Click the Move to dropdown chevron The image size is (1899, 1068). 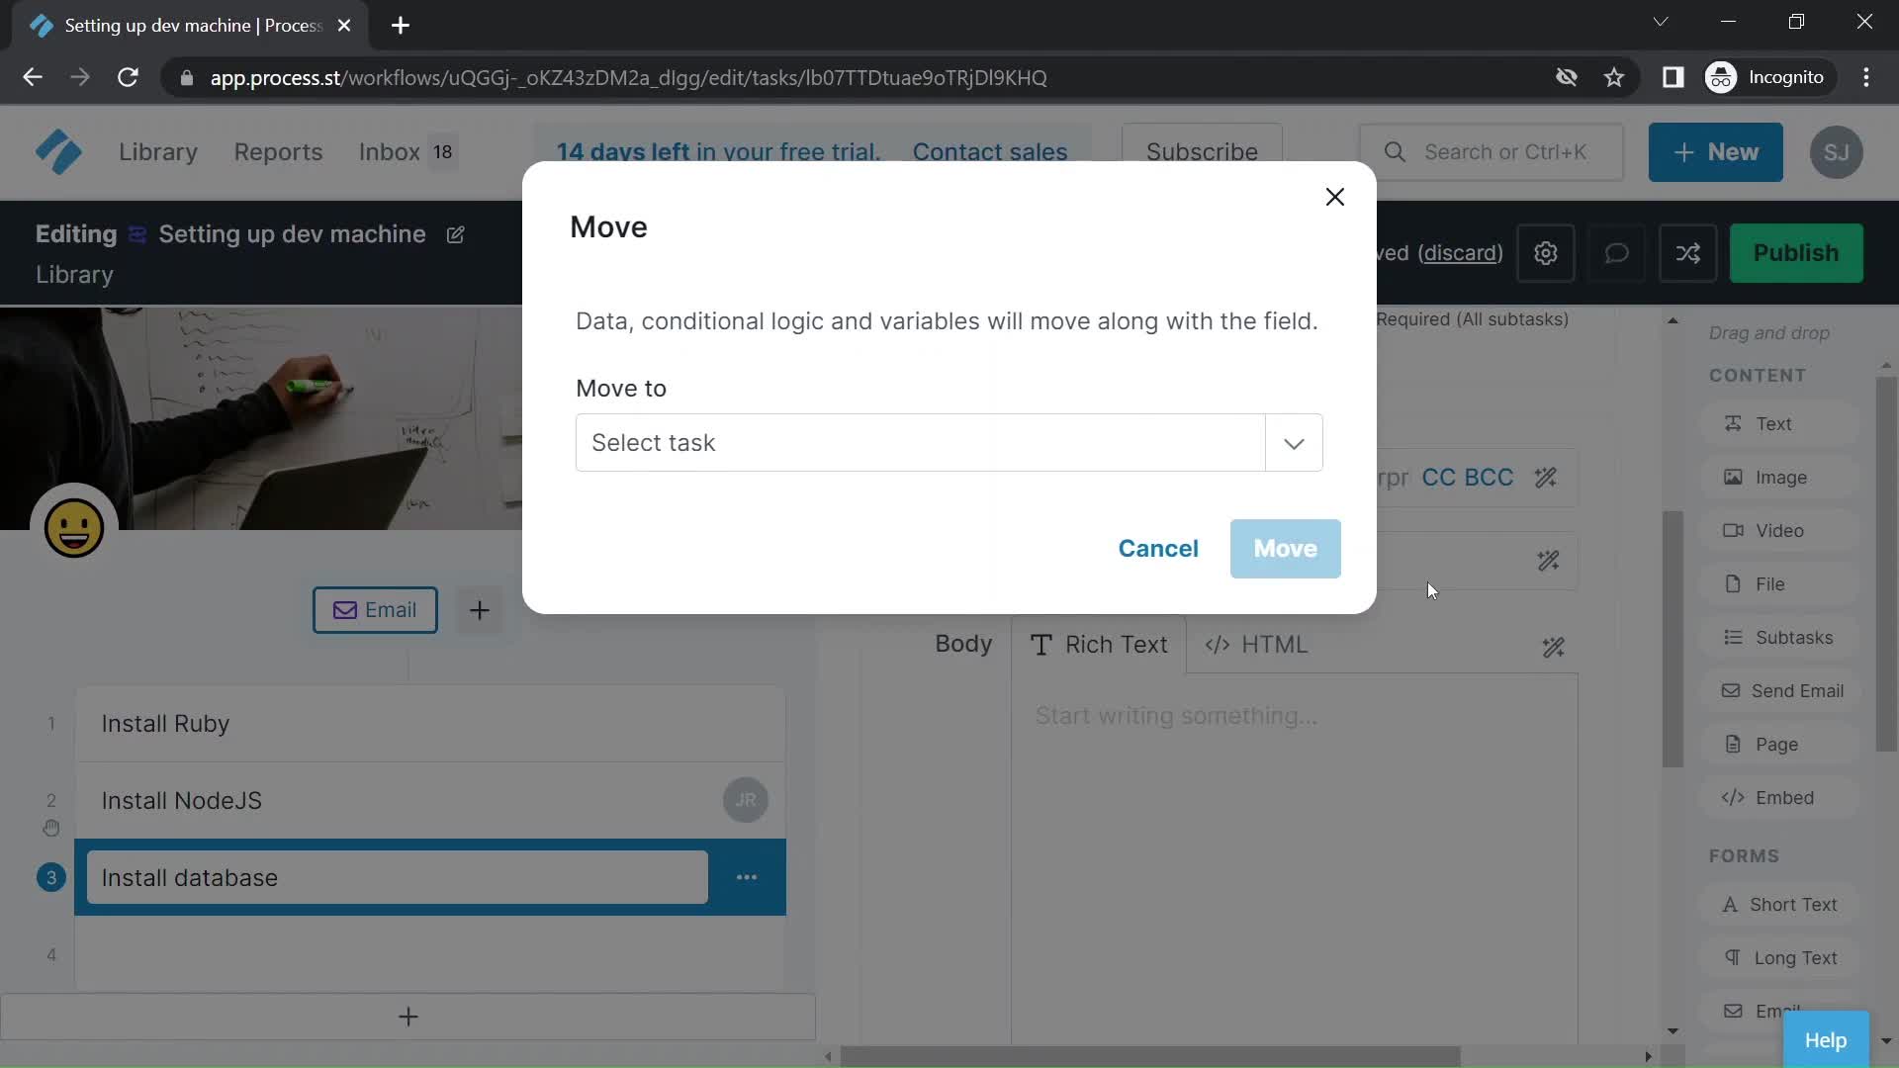tap(1294, 442)
